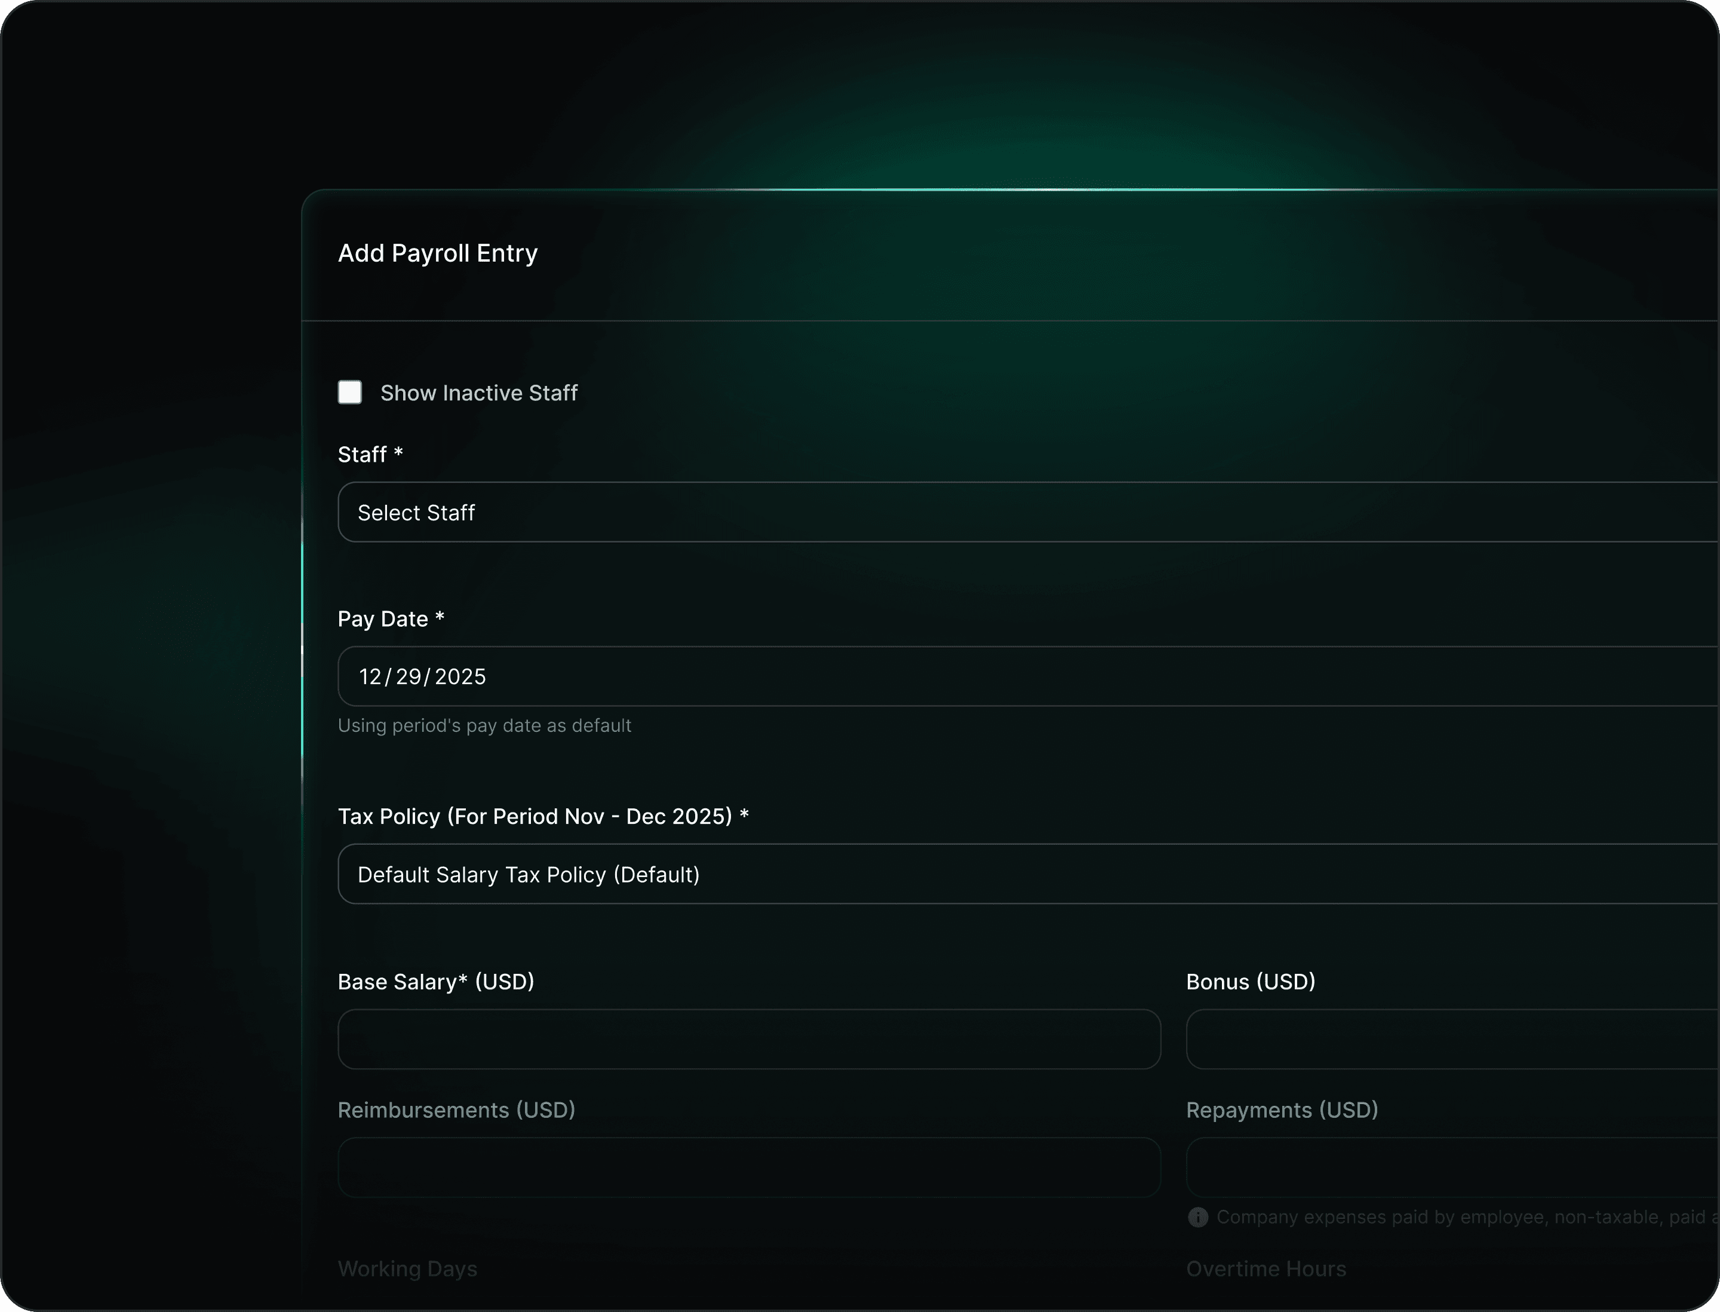Click into the Reimbursements (USD) field
Image resolution: width=1720 pixels, height=1312 pixels.
[x=749, y=1167]
